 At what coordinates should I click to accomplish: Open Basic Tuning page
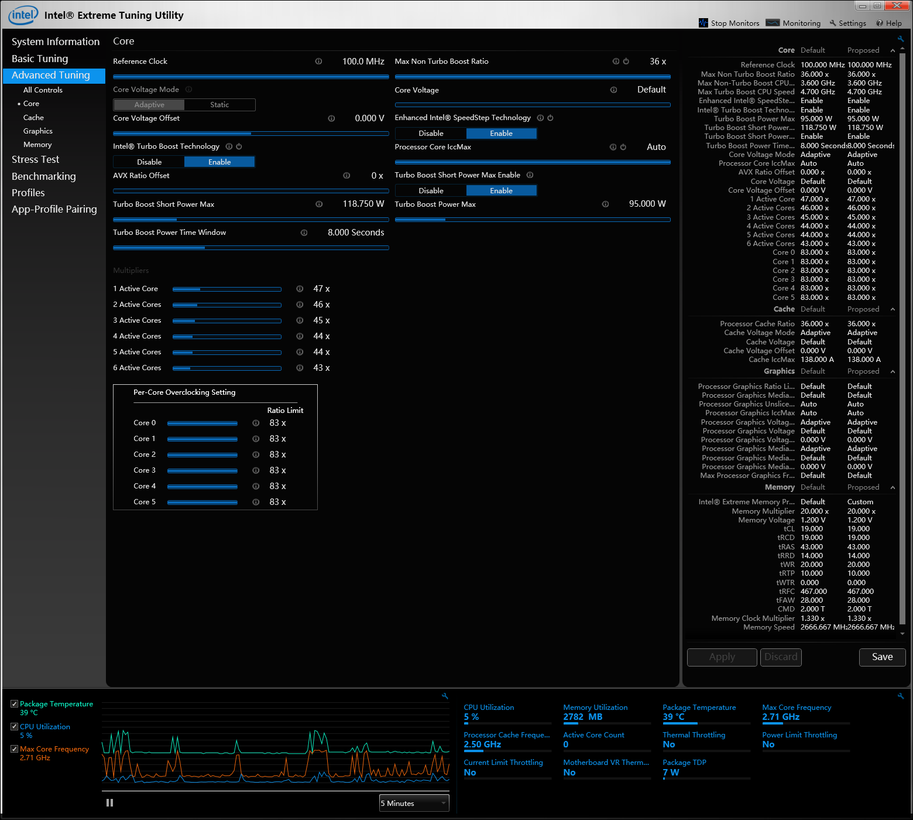pos(40,59)
